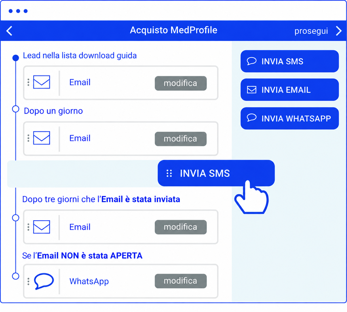Click the grip dots on floating INVIA SMS

[169, 173]
